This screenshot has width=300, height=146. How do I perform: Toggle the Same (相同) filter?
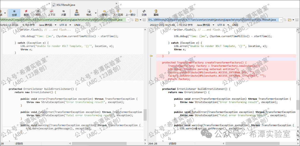tap(38, 12)
